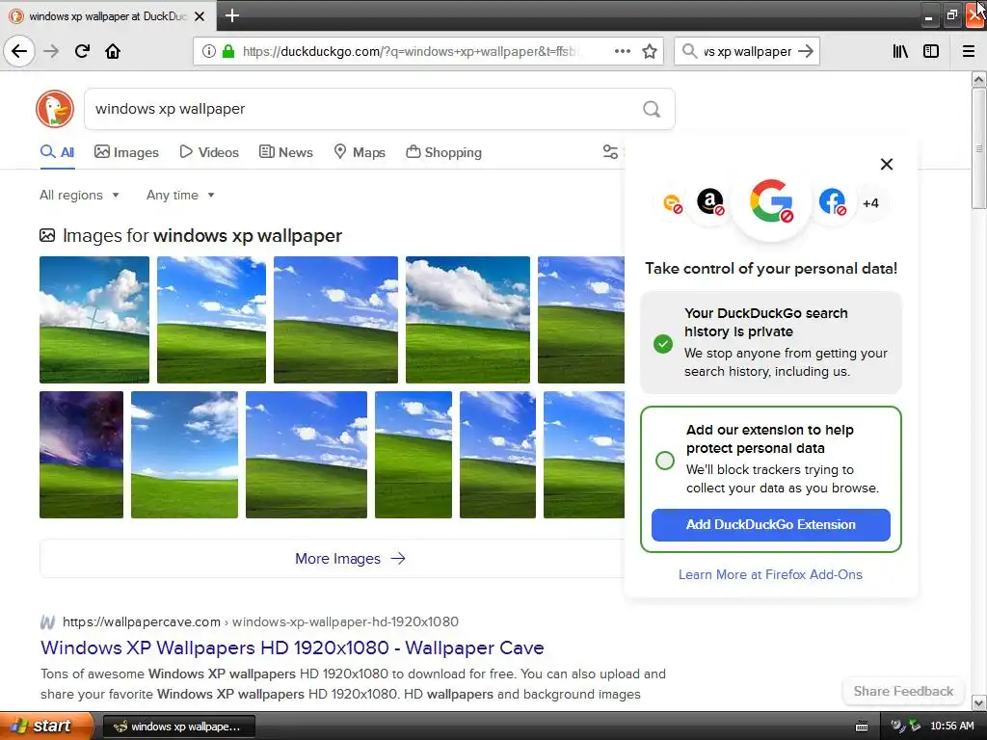Click blocked Google tracker icon

(x=772, y=201)
